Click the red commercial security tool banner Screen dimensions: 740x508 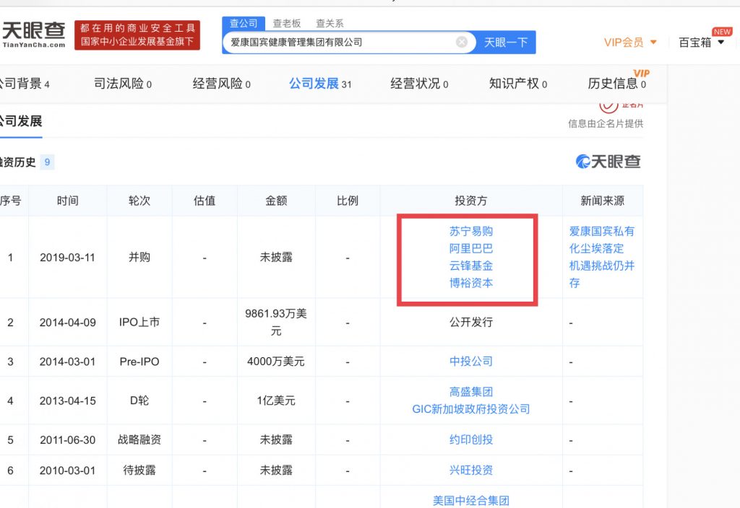tap(137, 35)
